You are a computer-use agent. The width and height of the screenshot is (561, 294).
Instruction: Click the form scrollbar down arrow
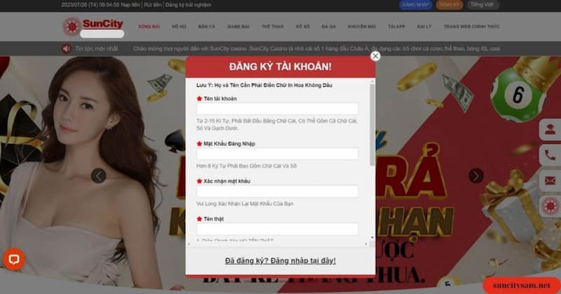(x=372, y=237)
